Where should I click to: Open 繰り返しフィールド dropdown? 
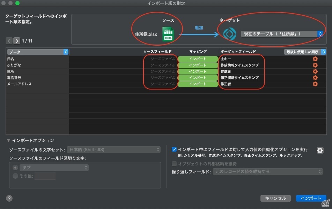pos(268,172)
